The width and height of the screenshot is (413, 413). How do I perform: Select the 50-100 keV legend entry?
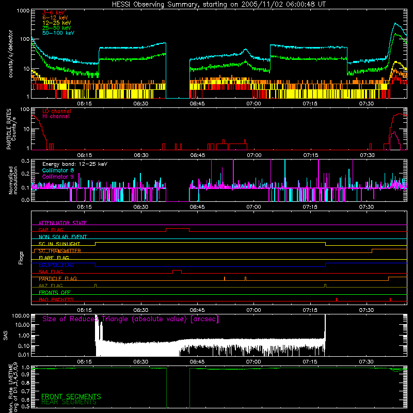coord(58,33)
